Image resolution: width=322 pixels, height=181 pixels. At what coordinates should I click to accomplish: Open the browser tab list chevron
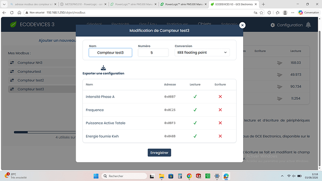click(4, 4)
